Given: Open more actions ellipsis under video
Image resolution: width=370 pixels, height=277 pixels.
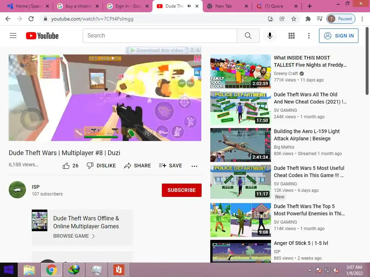Looking at the screenshot, I should [194, 166].
